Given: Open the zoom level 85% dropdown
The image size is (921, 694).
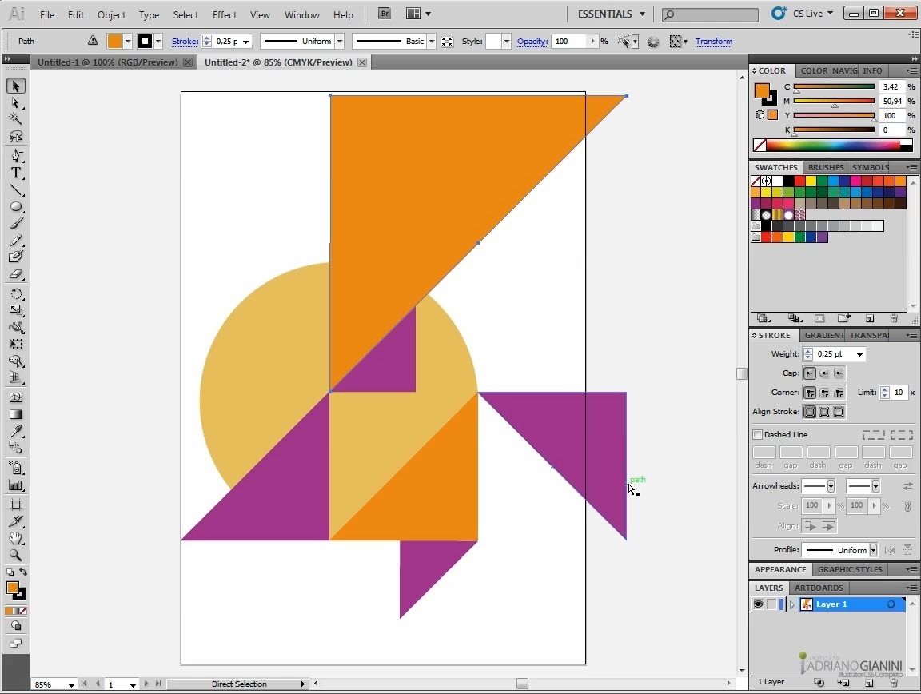Looking at the screenshot, I should [71, 684].
